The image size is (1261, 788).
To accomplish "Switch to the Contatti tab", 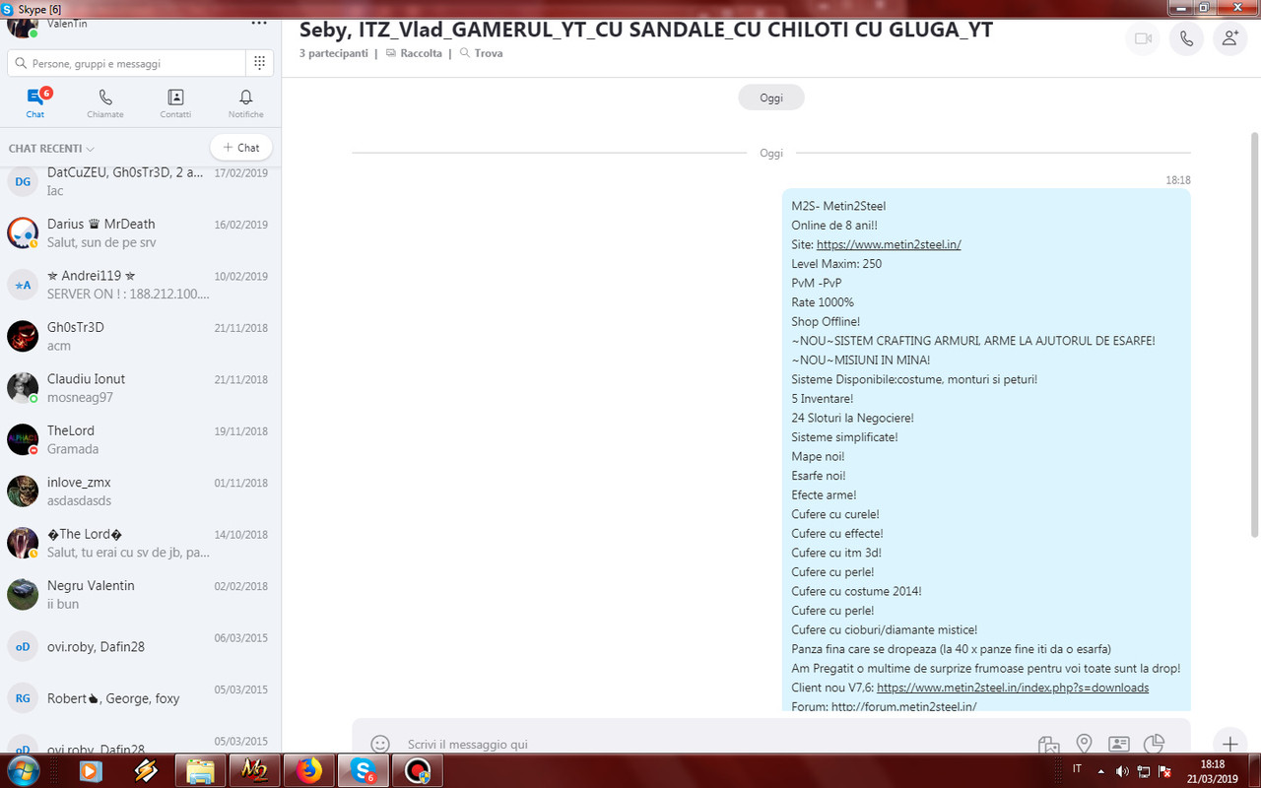I will [x=174, y=102].
